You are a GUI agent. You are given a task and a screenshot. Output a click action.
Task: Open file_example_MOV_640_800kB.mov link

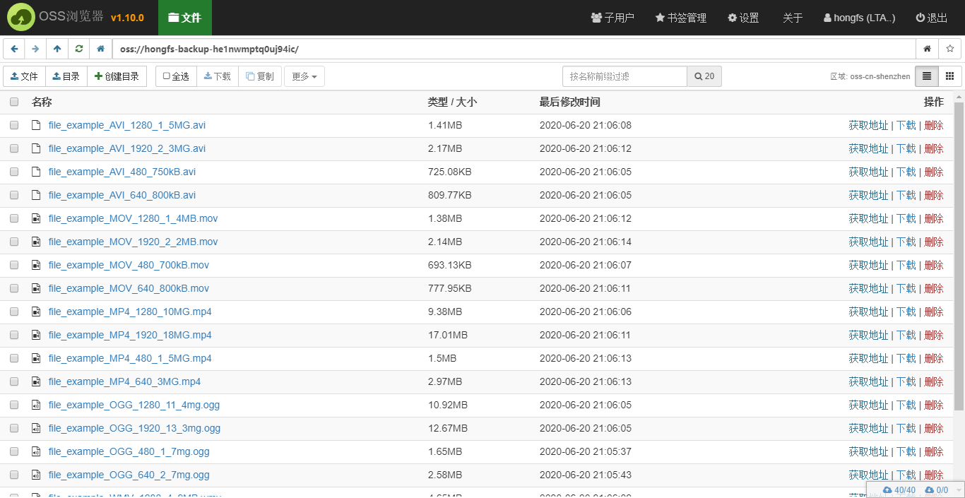pos(129,288)
